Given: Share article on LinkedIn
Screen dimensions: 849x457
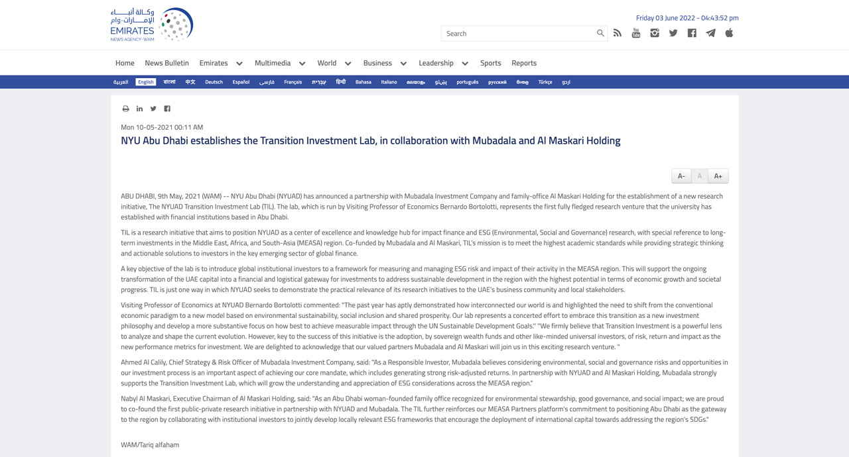Looking at the screenshot, I should (x=139, y=109).
